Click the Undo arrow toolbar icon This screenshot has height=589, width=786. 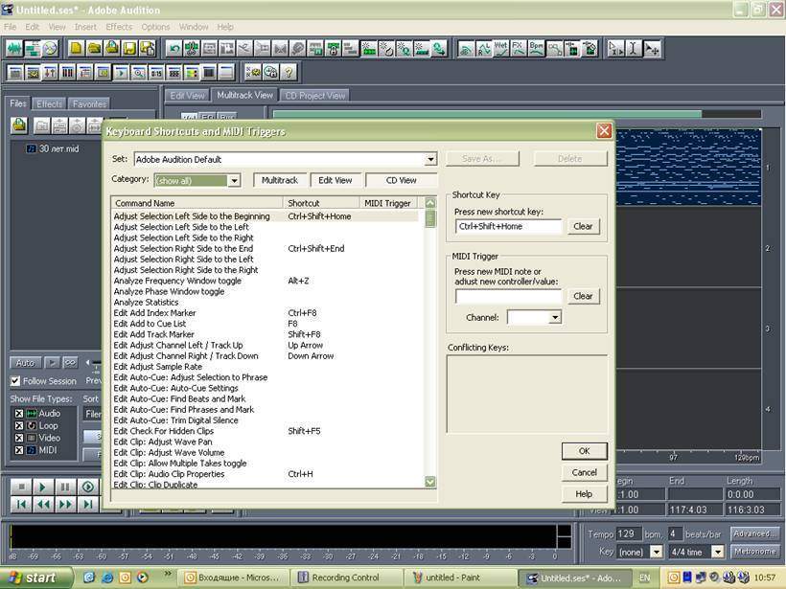pyautogui.click(x=174, y=48)
